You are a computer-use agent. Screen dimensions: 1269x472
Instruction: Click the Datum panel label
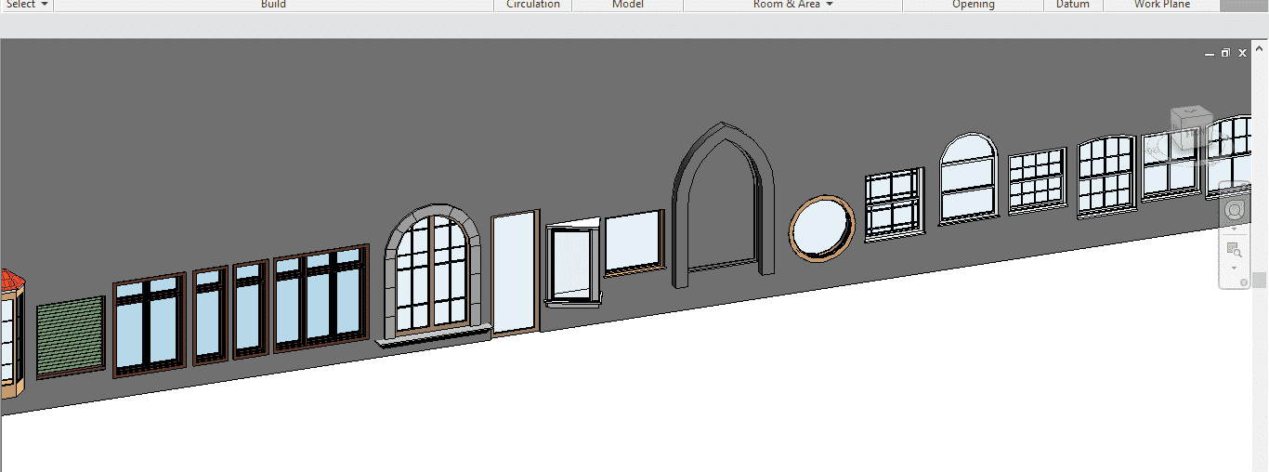coord(1072,5)
